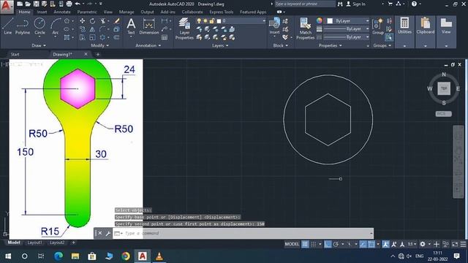Add a new drawing tab with plus
Screen dimensions: 468x263
[97, 54]
